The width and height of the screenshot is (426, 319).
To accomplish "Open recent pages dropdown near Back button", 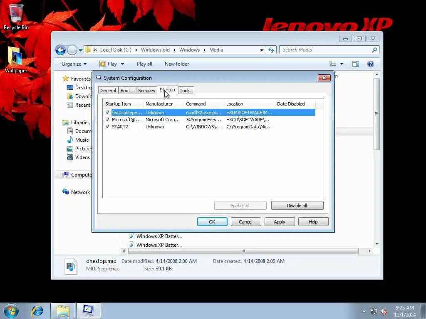I will 80,50.
